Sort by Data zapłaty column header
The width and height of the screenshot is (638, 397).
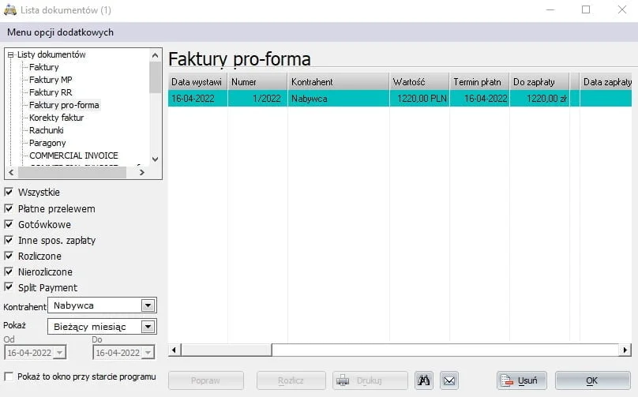pyautogui.click(x=606, y=82)
